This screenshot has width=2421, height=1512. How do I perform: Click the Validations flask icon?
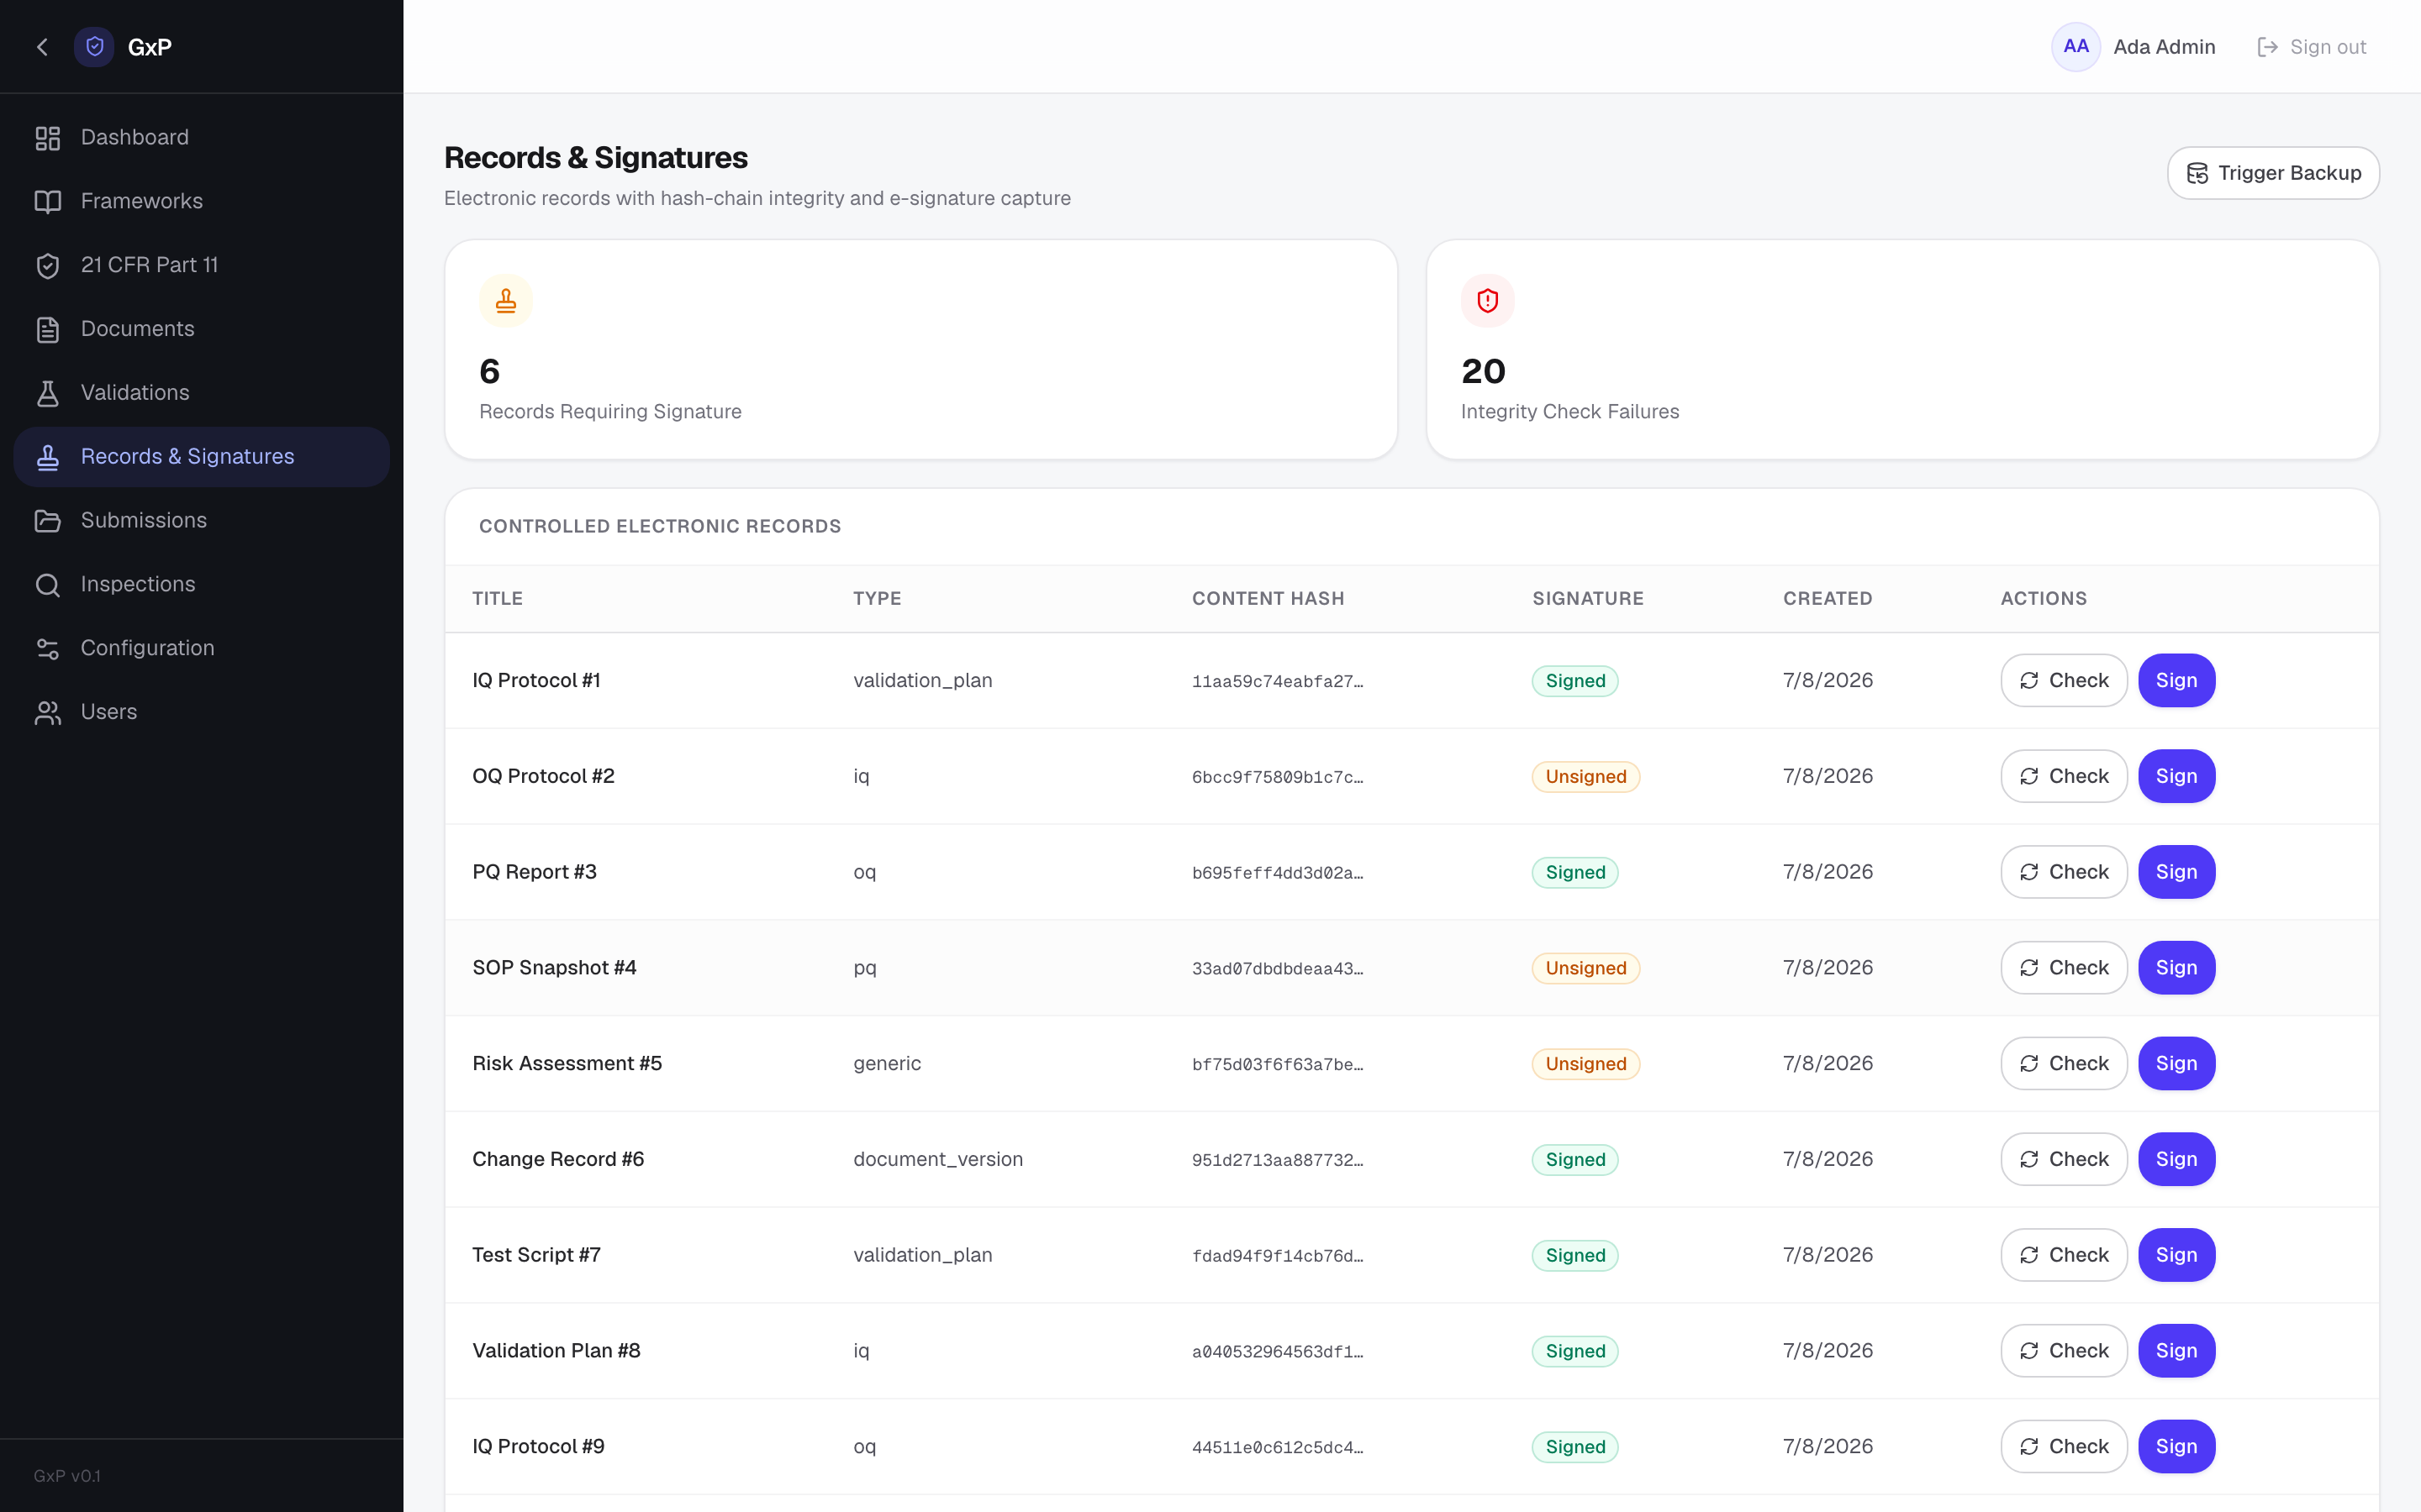click(48, 393)
